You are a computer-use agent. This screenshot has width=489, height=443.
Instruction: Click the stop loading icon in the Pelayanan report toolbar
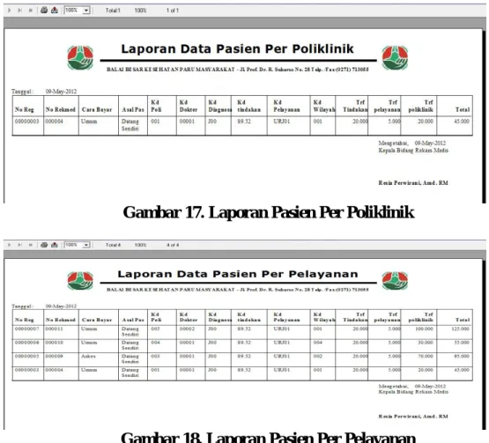click(x=30, y=245)
